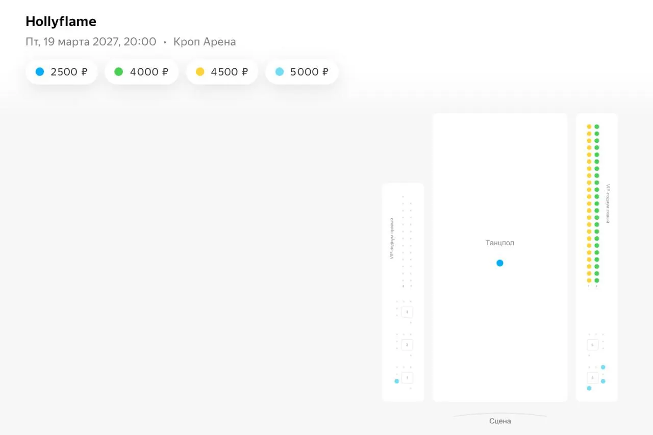Filter seats by the 2500 ₽ price
This screenshot has height=435, width=653.
61,72
